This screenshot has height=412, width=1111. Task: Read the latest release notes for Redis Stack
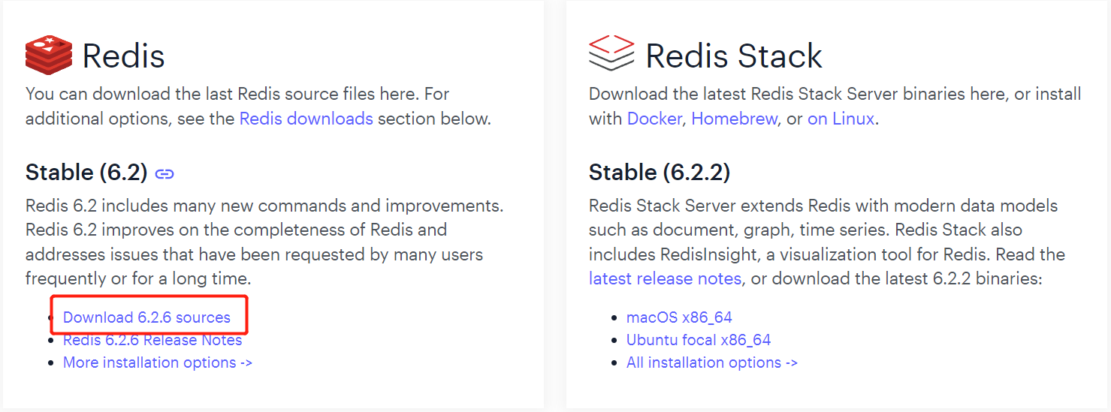coord(665,278)
